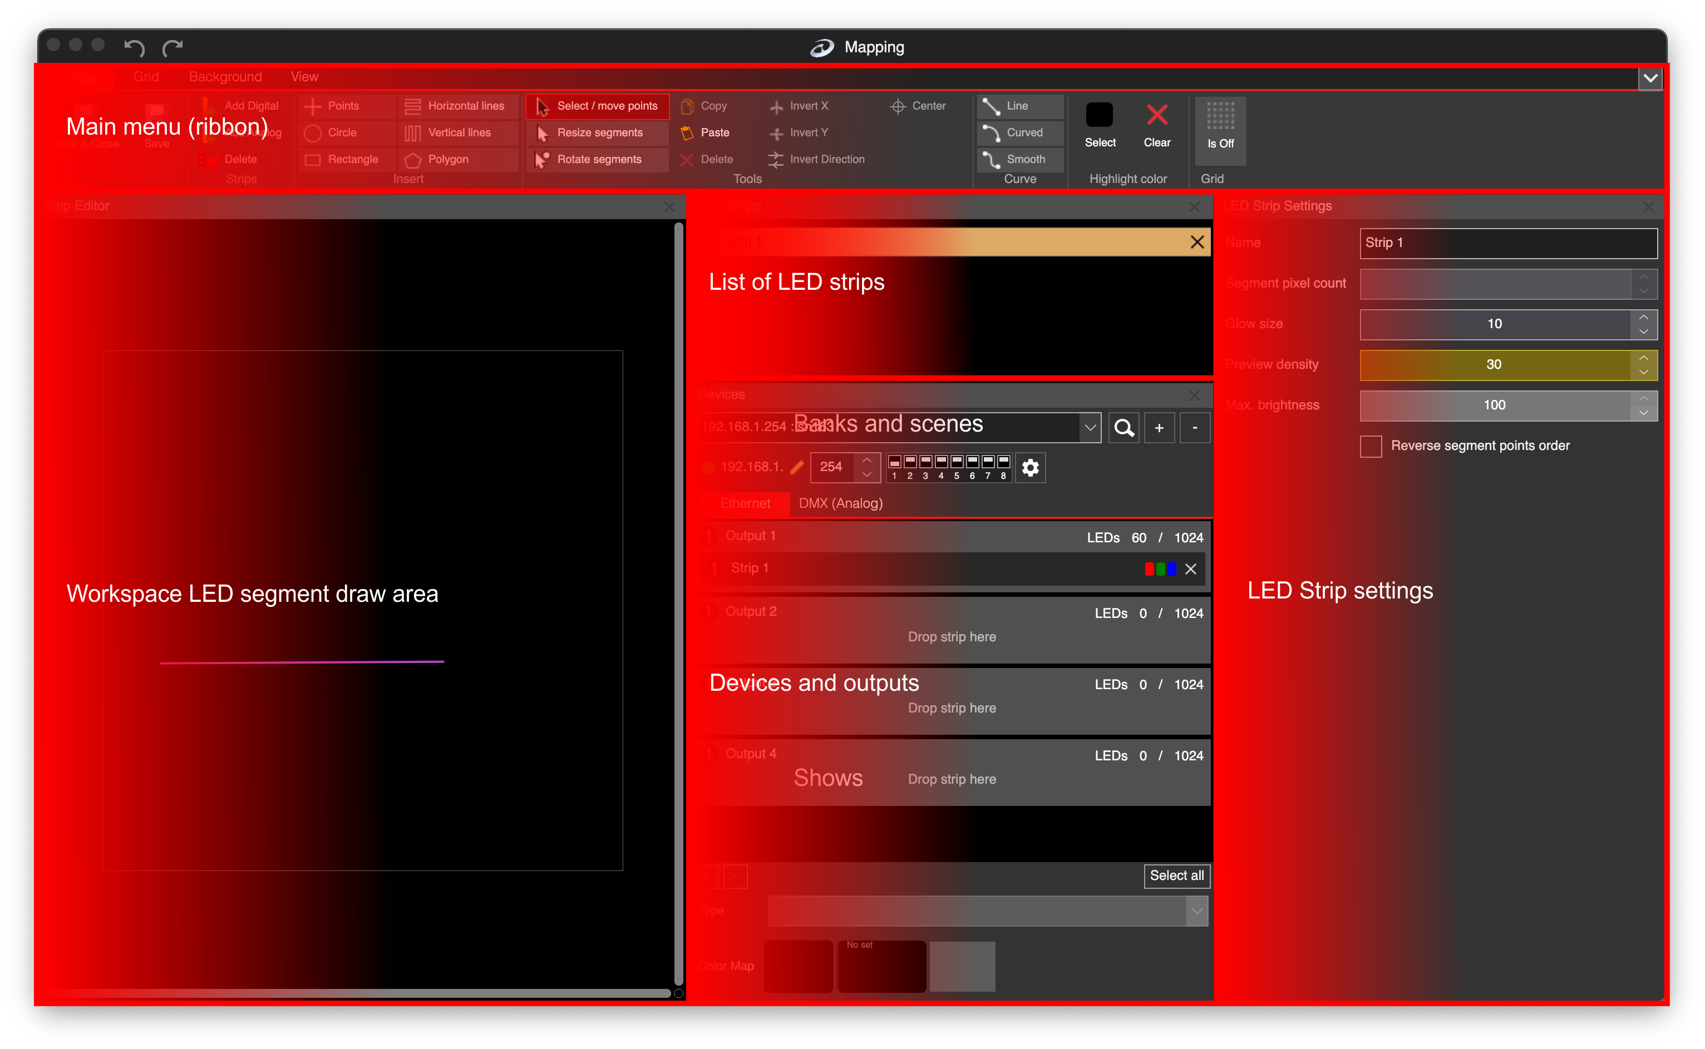Click the No set color map swatch

pyautogui.click(x=881, y=967)
